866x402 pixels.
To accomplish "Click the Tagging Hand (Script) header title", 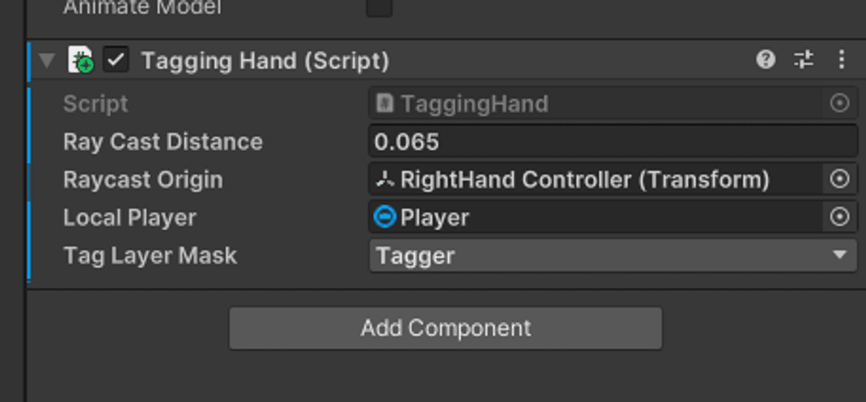I will click(265, 61).
